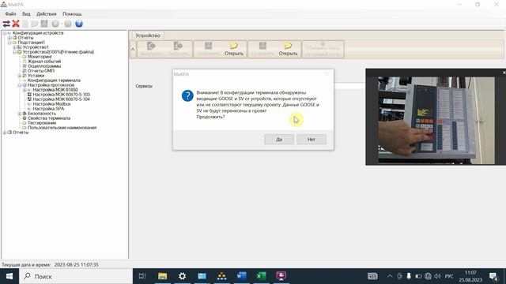Viewport: 506px width, 284px height.
Task: Open Журнал событий tree item
Action: pyautogui.click(x=44, y=62)
